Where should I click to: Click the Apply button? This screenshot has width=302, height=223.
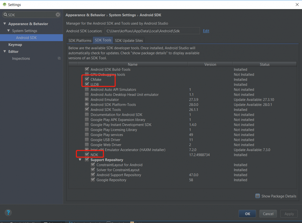point(289,214)
